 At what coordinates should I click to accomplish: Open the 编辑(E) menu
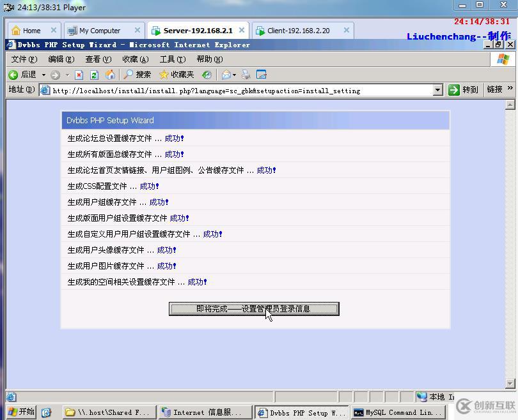click(x=61, y=59)
